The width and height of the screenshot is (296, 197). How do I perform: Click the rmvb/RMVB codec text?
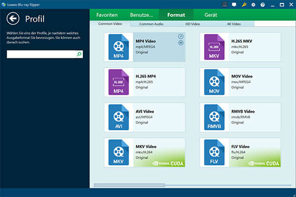(241, 117)
